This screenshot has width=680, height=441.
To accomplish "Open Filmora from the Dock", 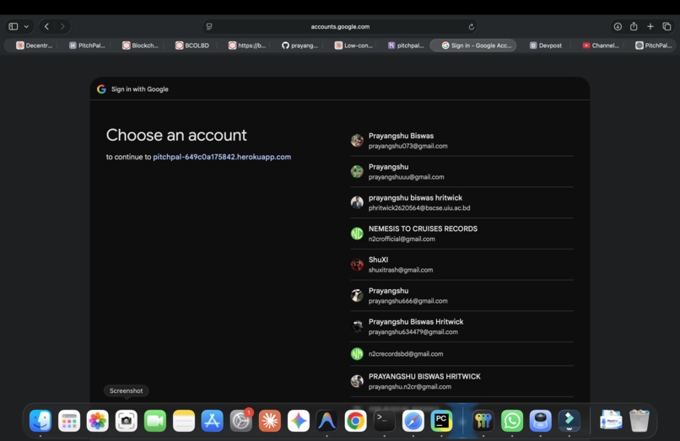I will click(x=569, y=421).
